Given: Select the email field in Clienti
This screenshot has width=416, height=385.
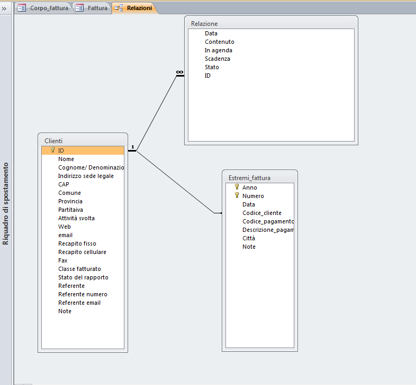Looking at the screenshot, I should tap(83, 235).
